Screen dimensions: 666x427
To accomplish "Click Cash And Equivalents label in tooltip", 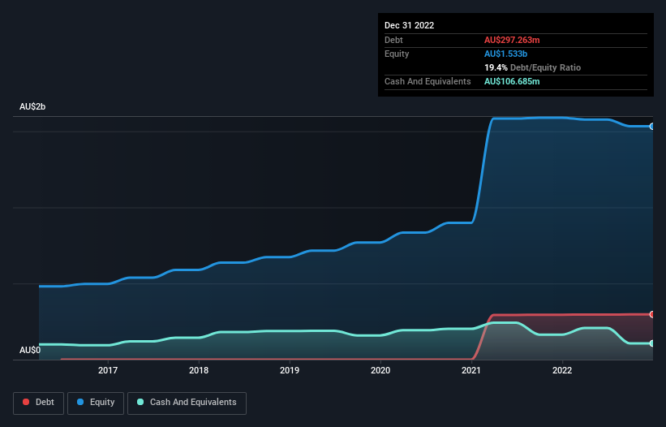I will 428,81.
